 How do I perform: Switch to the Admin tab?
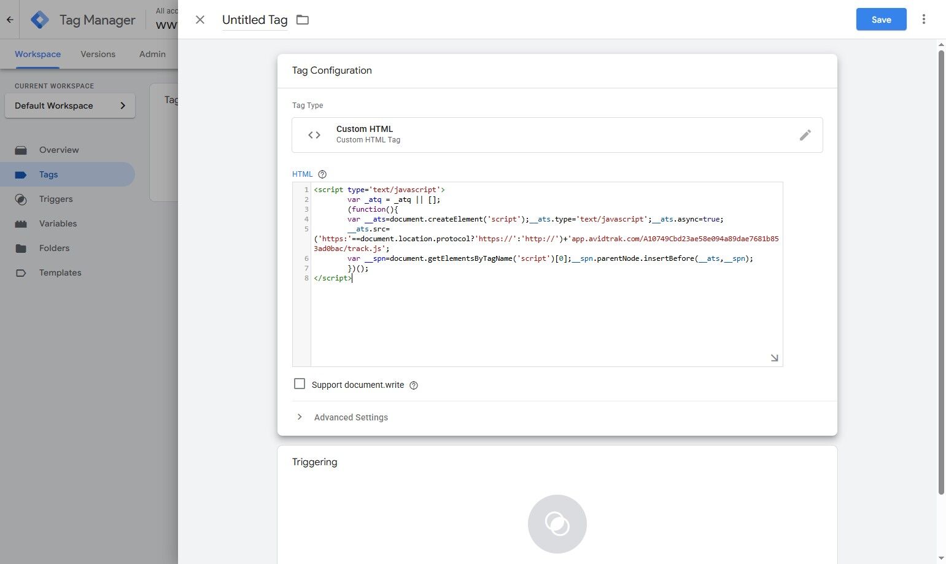(x=152, y=54)
